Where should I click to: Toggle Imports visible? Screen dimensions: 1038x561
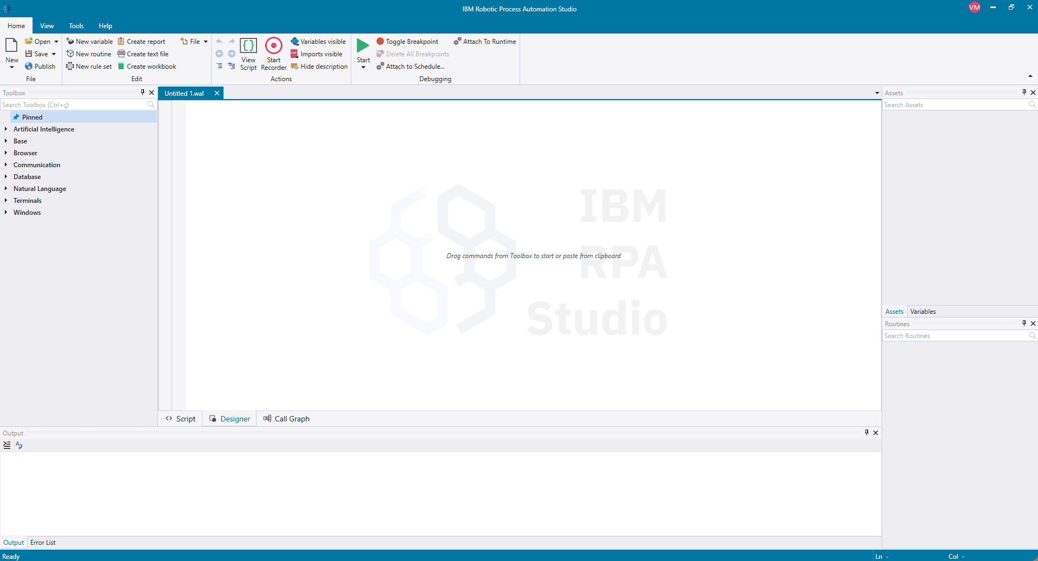pyautogui.click(x=317, y=54)
